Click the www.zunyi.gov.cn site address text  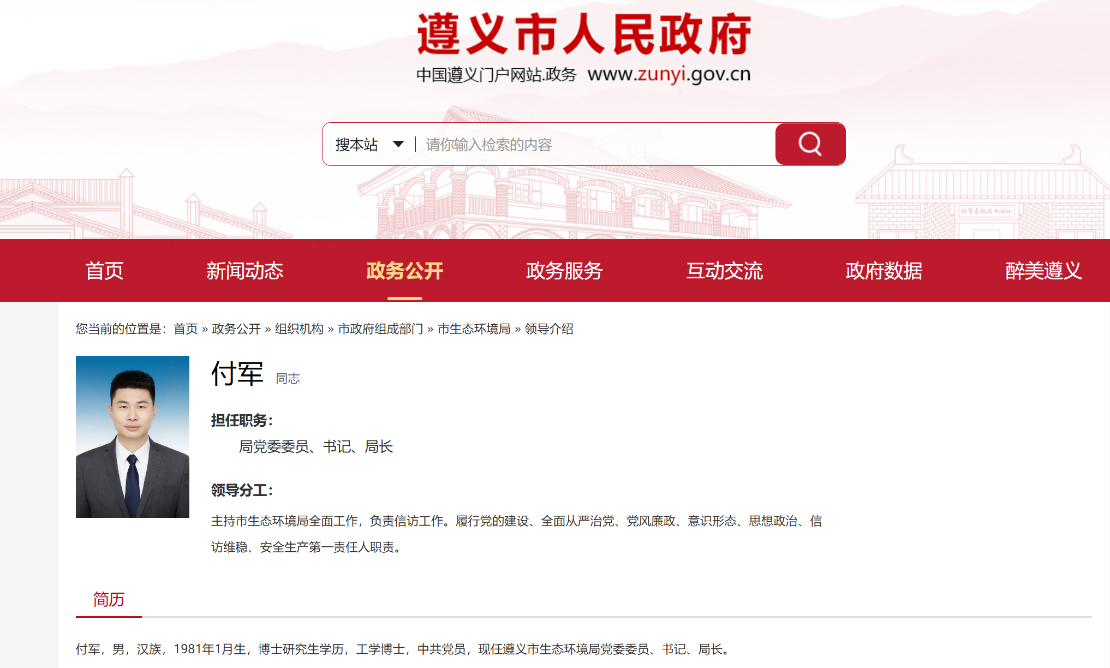669,74
